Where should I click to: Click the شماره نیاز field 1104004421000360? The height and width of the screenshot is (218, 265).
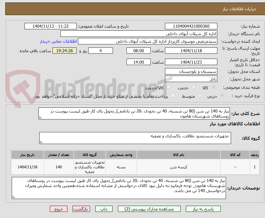tap(191, 26)
